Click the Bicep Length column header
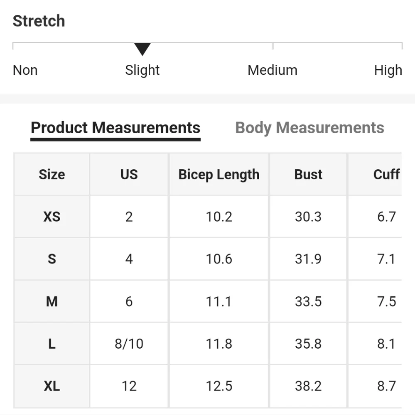Viewport: 415px width, 415px height. click(x=219, y=174)
